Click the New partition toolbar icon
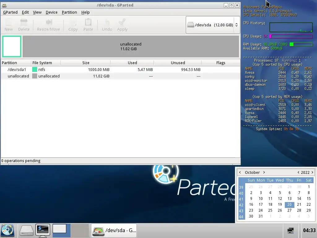Viewport: 317px width, 238px height. point(9,25)
